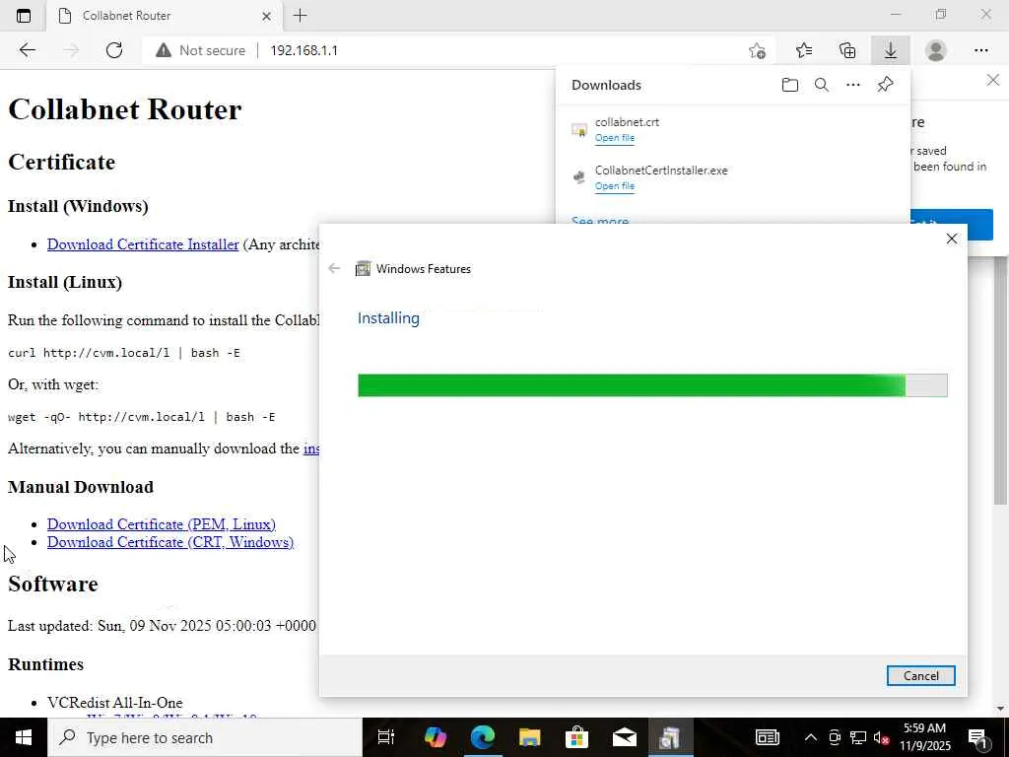
Task: Click See more in Downloads panel
Action: (600, 220)
